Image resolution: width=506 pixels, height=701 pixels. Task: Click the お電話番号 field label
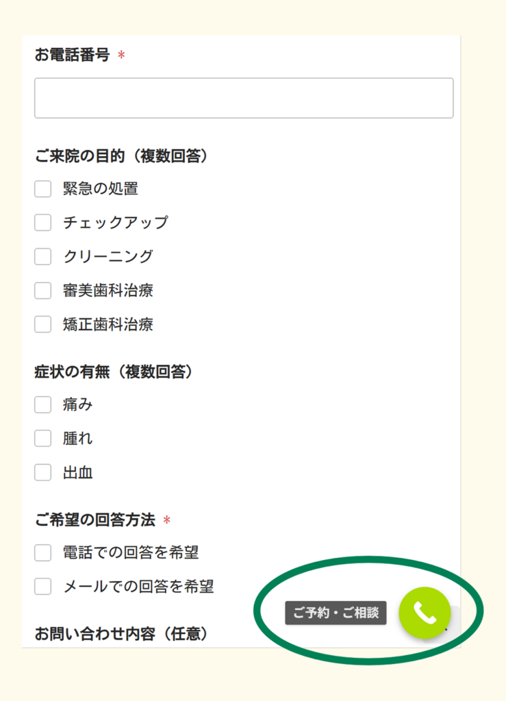72,55
